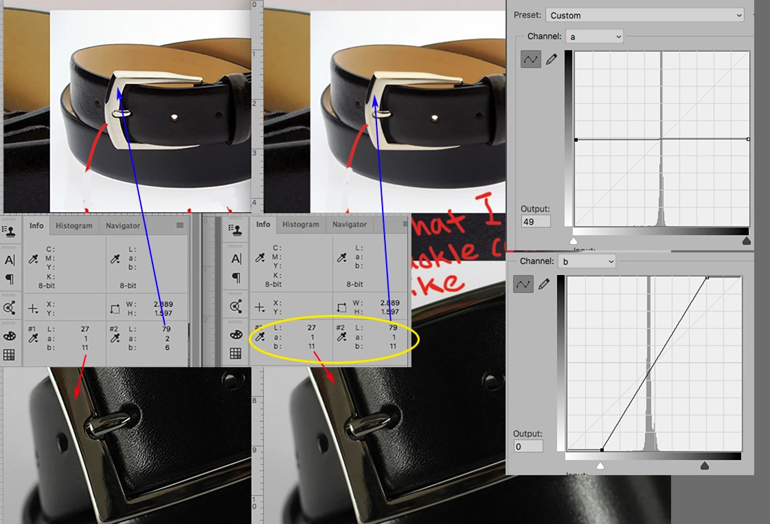The width and height of the screenshot is (770, 524).
Task: Click sampler #2 eyedropper in the left Info panel
Action: 115,338
